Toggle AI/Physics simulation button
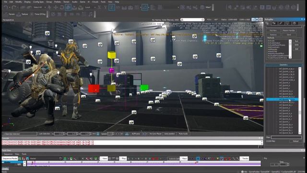The image size is (307, 173). [x=136, y=134]
